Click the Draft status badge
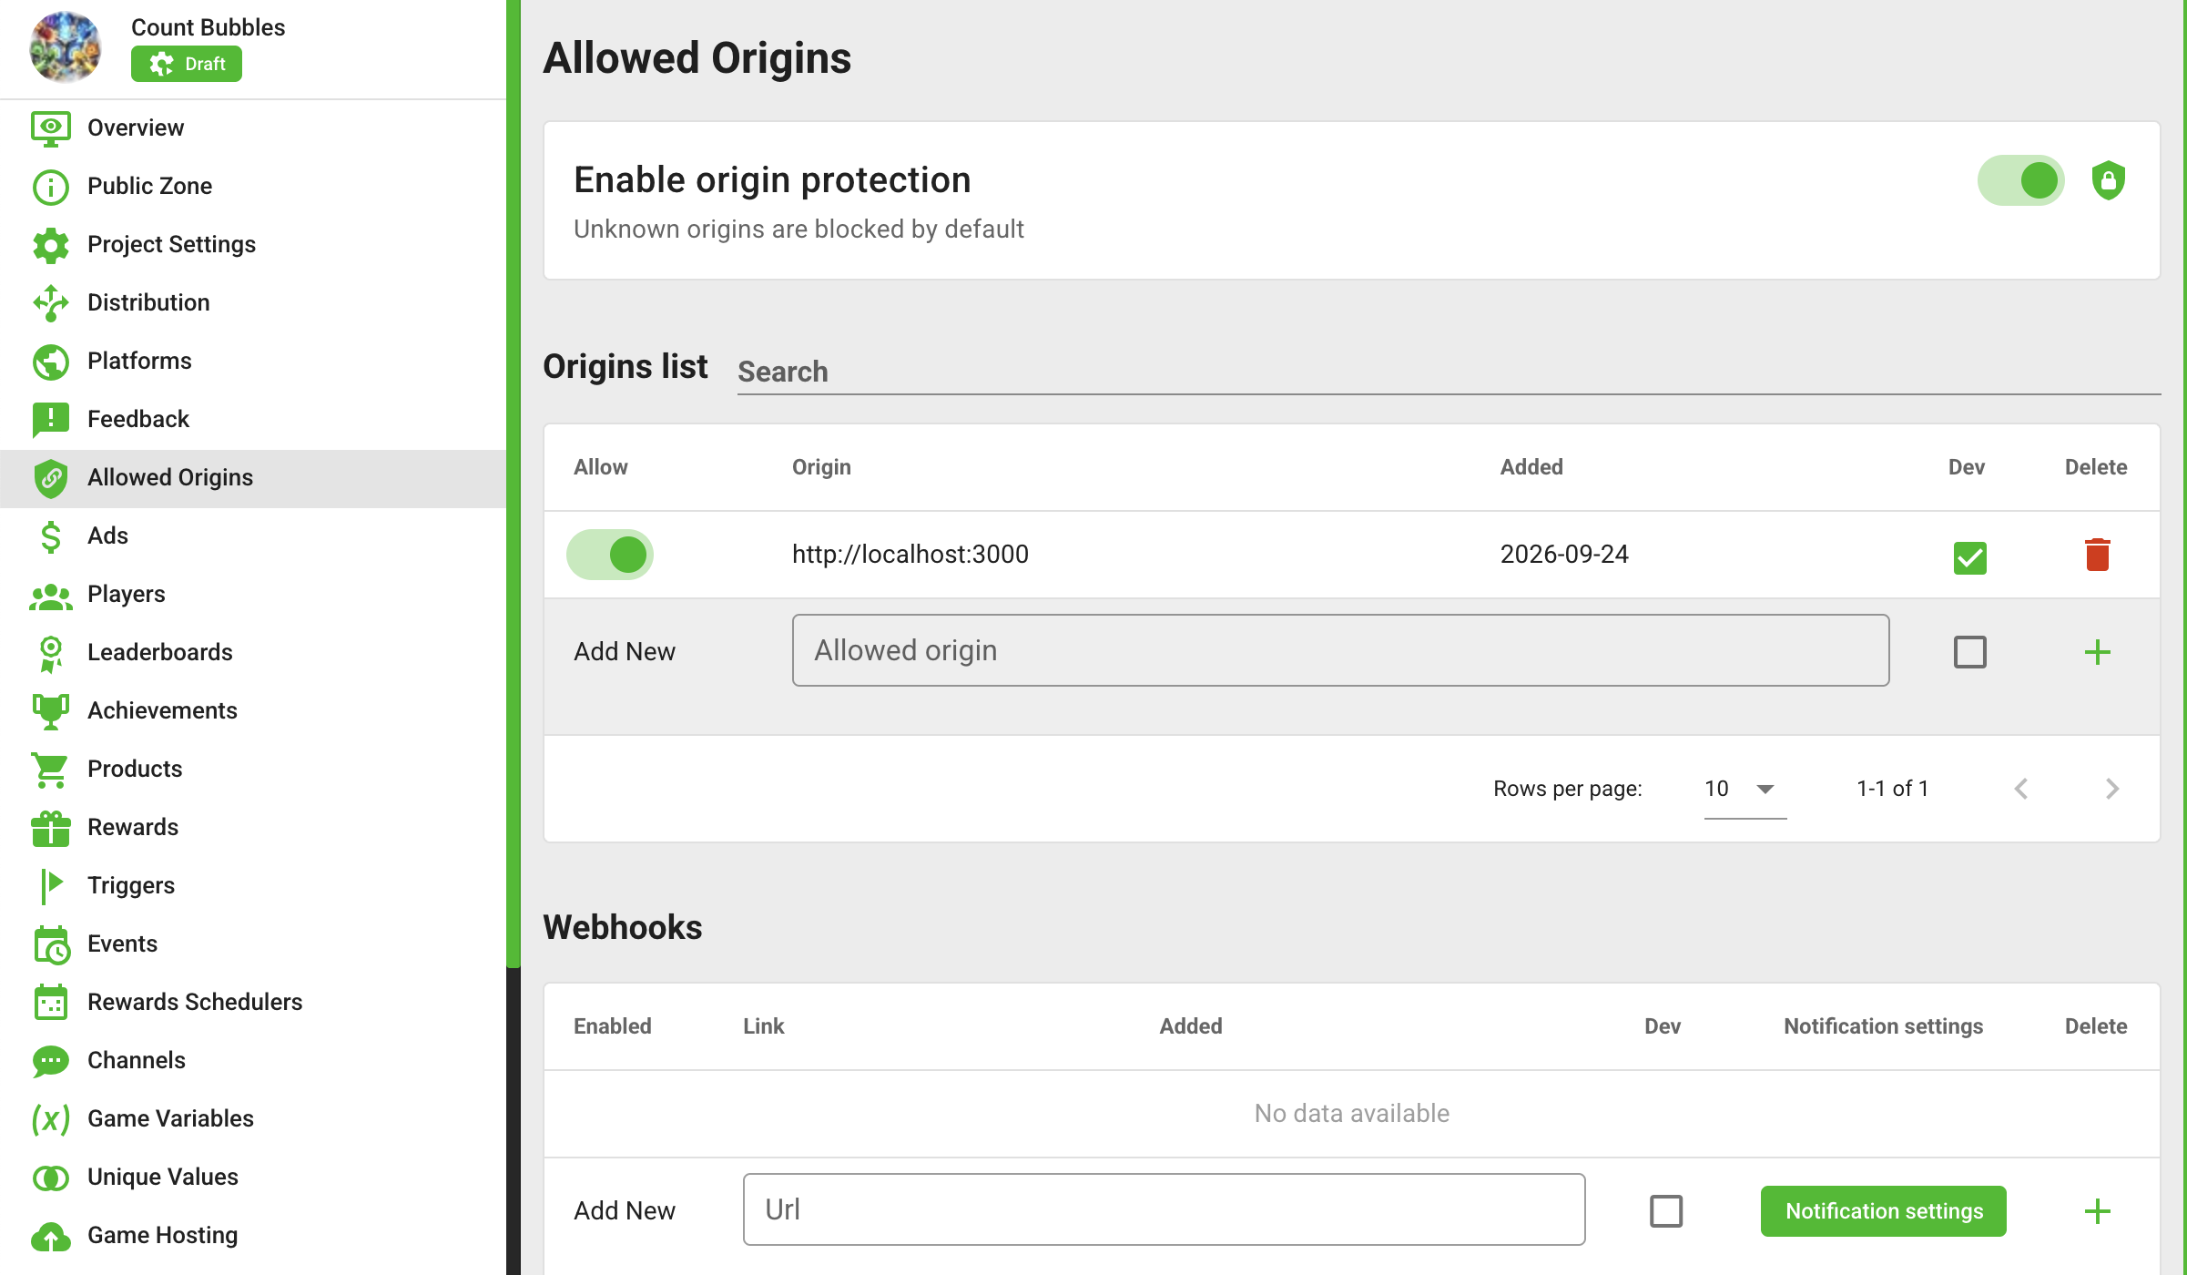The image size is (2187, 1275). 187,64
